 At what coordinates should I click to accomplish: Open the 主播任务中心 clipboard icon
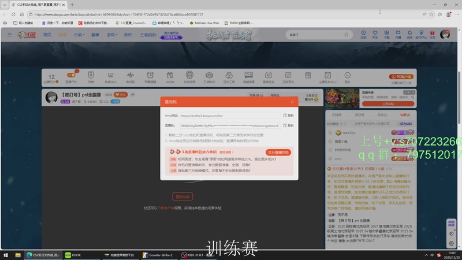[327, 77]
